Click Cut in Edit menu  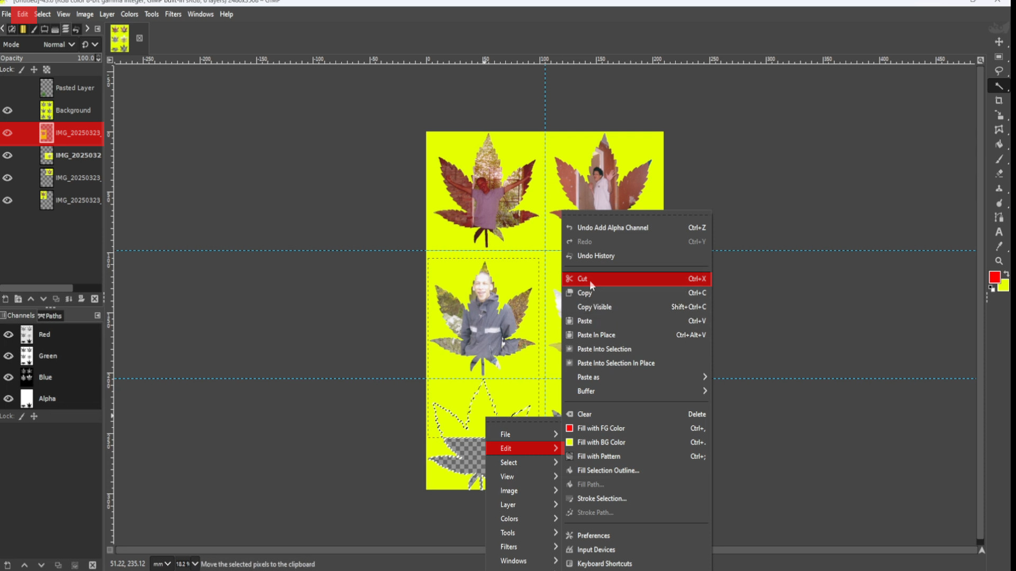click(x=637, y=279)
